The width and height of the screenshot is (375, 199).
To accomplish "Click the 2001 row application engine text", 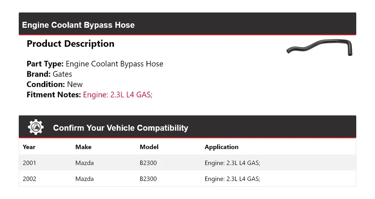I will (x=232, y=163).
